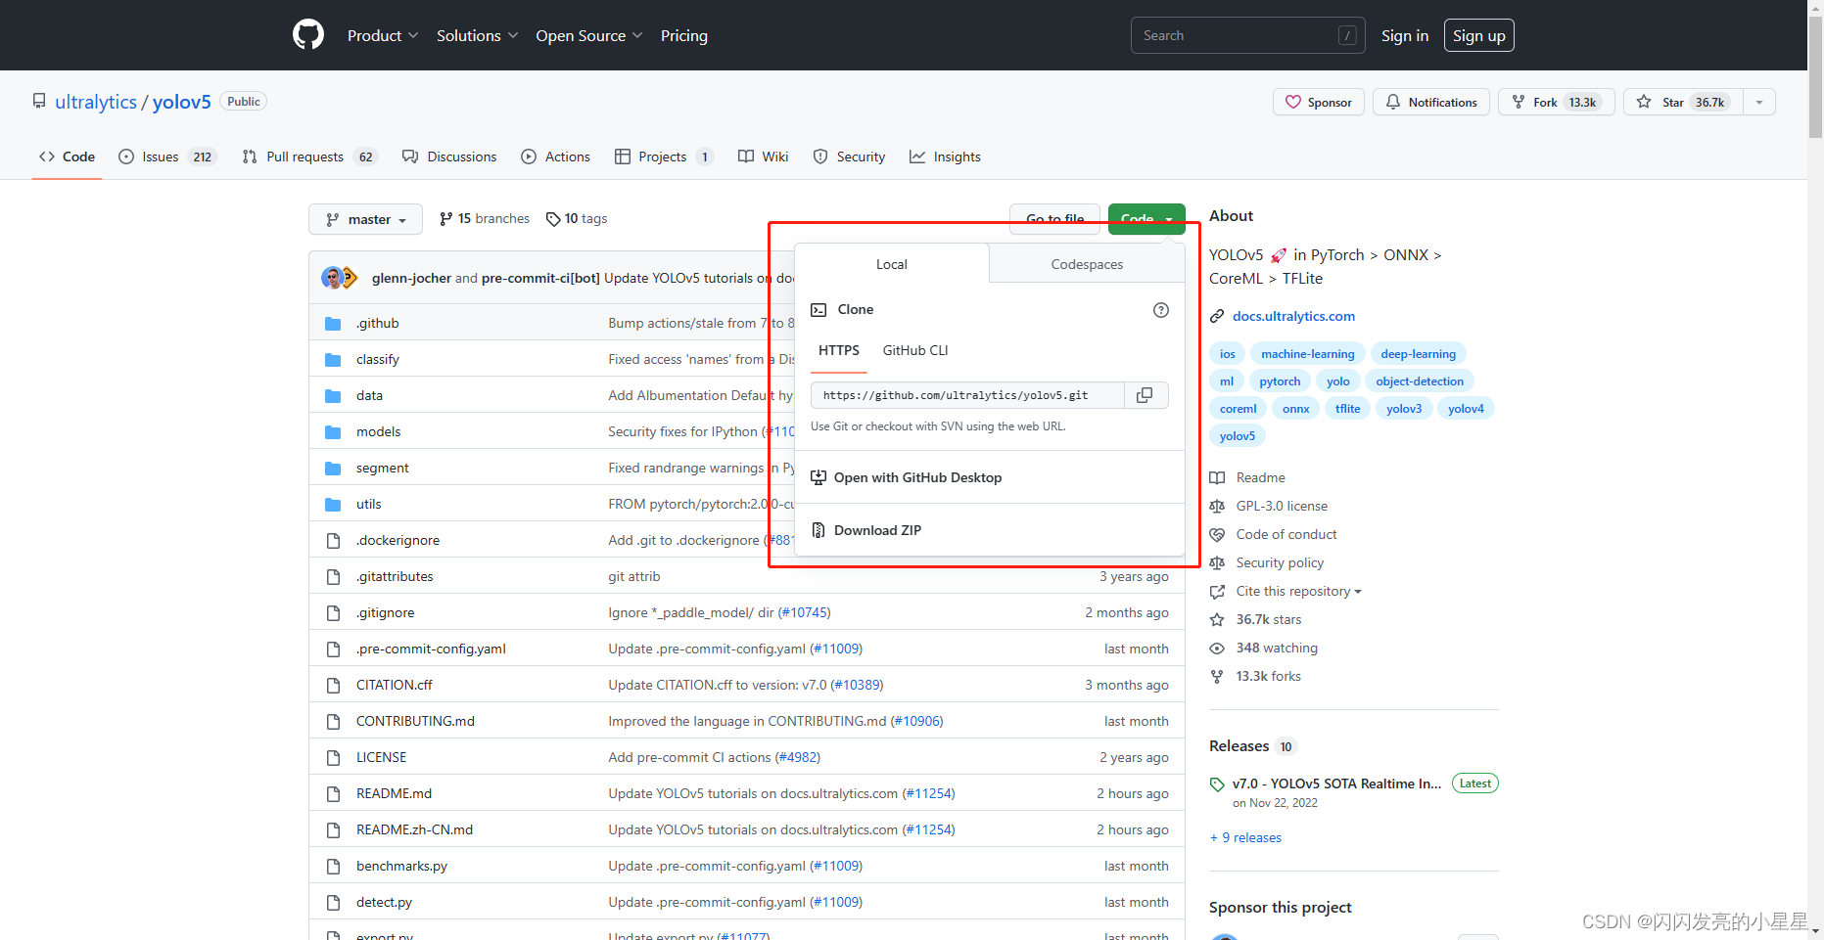Click the models folder icon
The height and width of the screenshot is (940, 1824).
coord(333,432)
